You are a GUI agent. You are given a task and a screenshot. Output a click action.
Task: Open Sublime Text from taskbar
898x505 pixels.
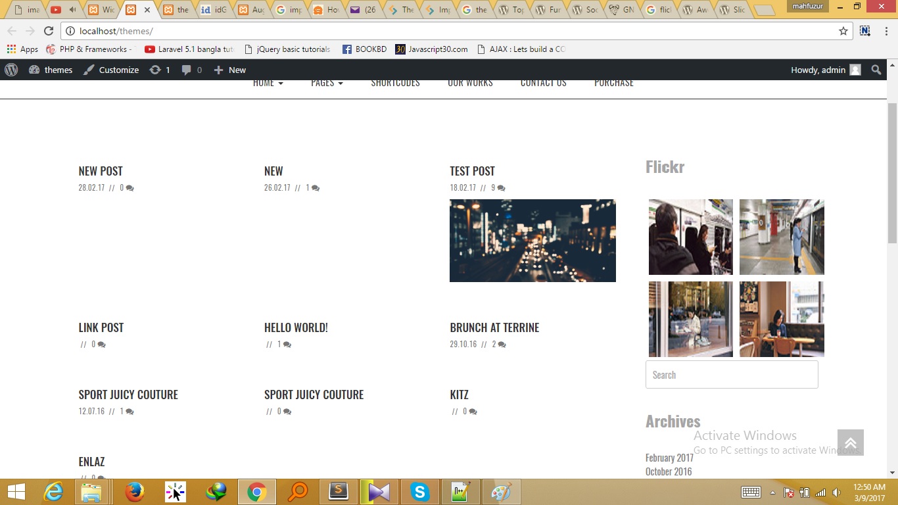[x=339, y=492]
